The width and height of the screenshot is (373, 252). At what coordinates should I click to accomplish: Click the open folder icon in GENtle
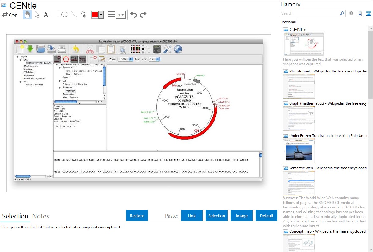tap(41, 49)
